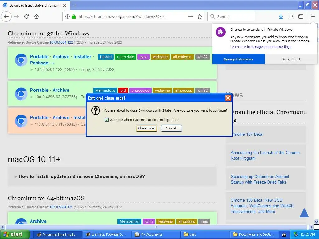Reload the current page
The width and height of the screenshot is (319, 239).
(26, 16)
